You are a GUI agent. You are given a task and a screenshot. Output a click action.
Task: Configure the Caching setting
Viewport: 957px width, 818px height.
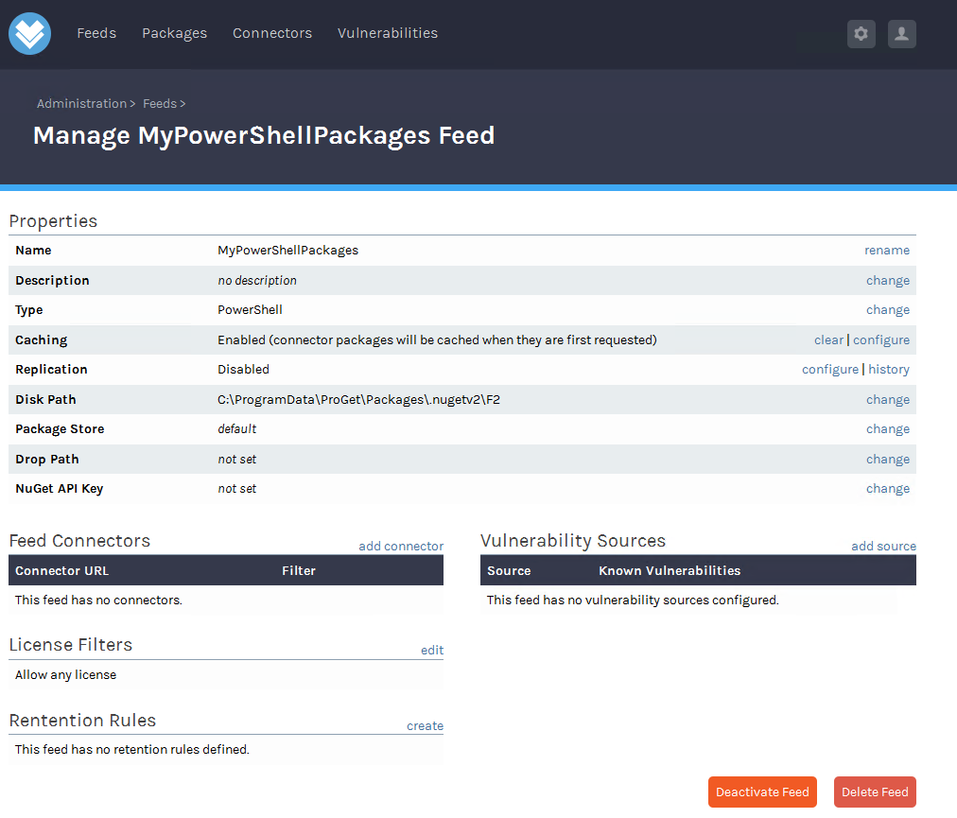(x=881, y=340)
